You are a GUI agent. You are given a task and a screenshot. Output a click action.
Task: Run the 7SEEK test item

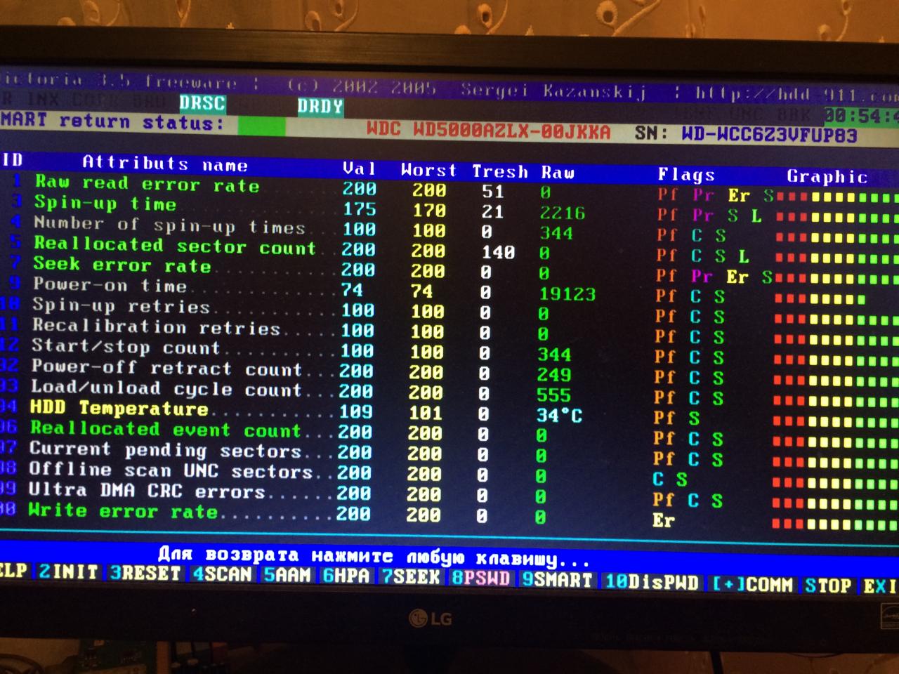click(x=411, y=577)
